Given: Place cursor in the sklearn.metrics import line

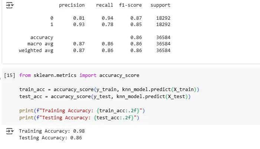Looking at the screenshot, I should pyautogui.click(x=79, y=75).
